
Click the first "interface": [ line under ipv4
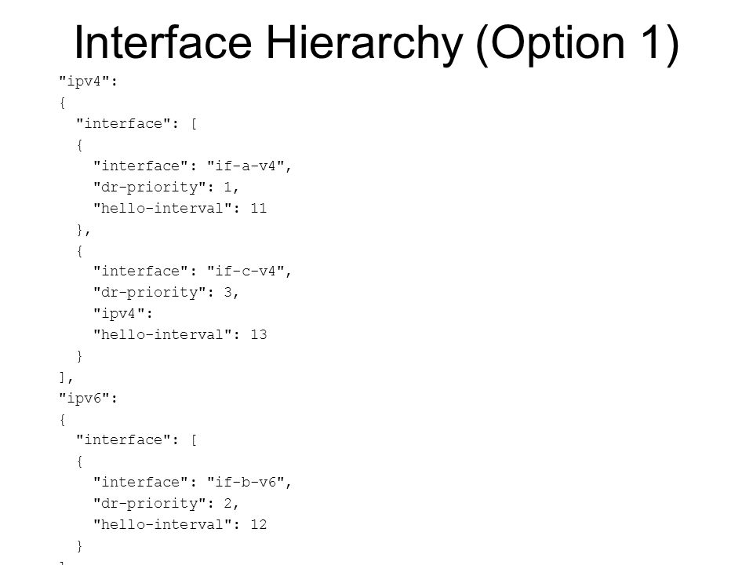click(136, 123)
